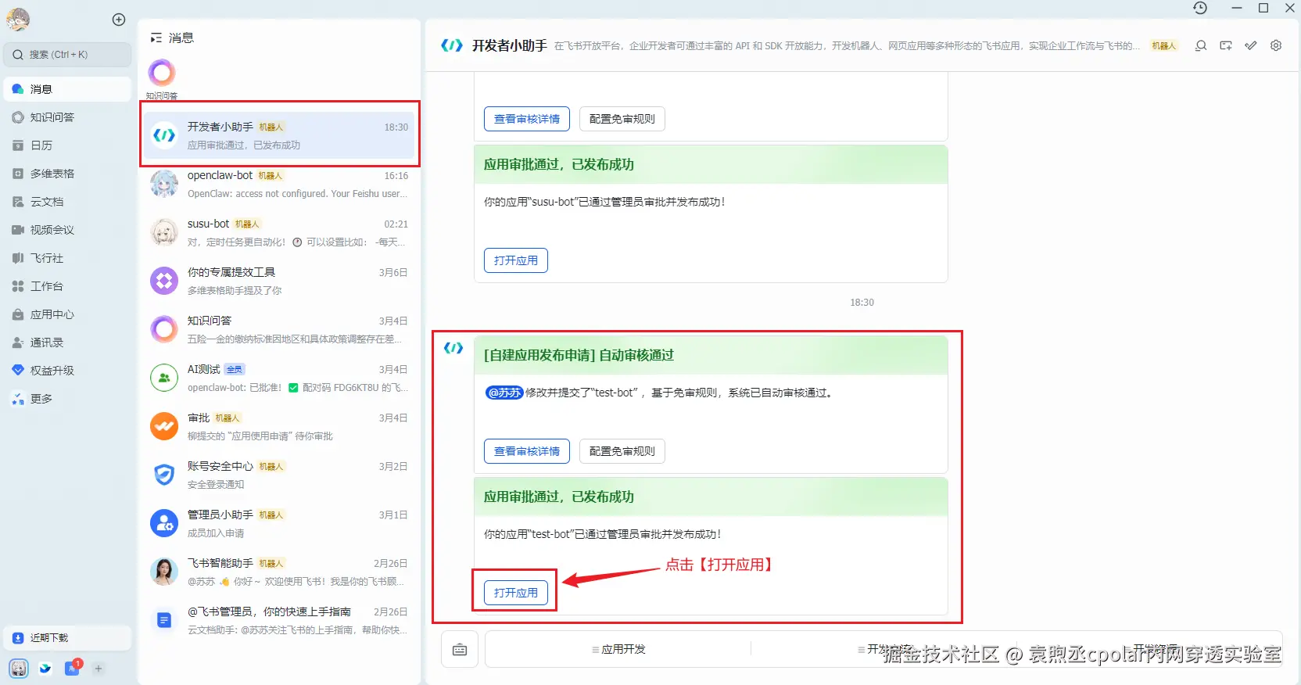
Task: Click 配置免审规则 in the upper card
Action: [622, 119]
